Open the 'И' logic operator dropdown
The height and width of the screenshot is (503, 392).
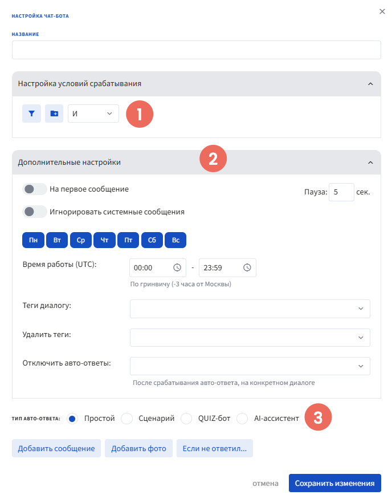point(93,113)
